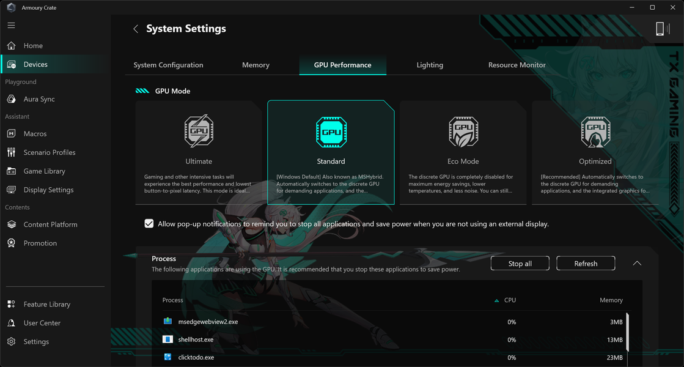Toggle the pop-up notifications checkbox
684x367 pixels.
pos(149,224)
